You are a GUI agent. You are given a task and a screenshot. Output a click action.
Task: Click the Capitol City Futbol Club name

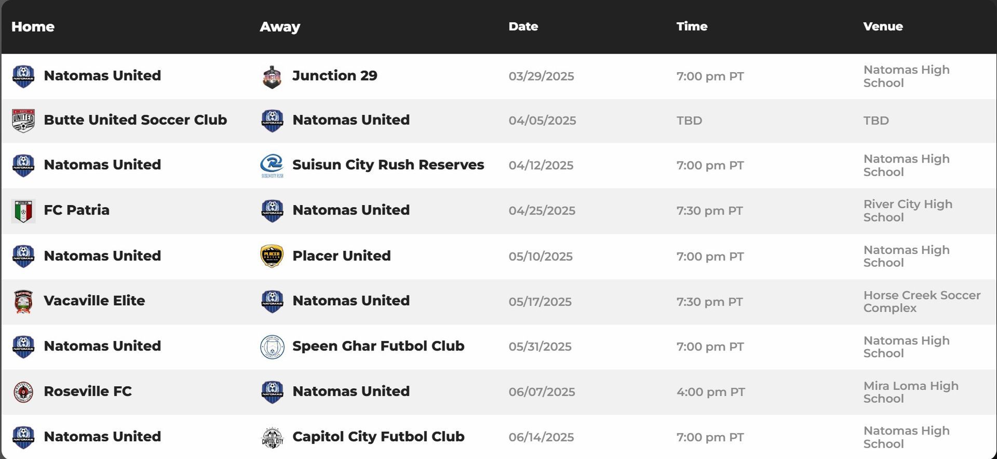[379, 437]
